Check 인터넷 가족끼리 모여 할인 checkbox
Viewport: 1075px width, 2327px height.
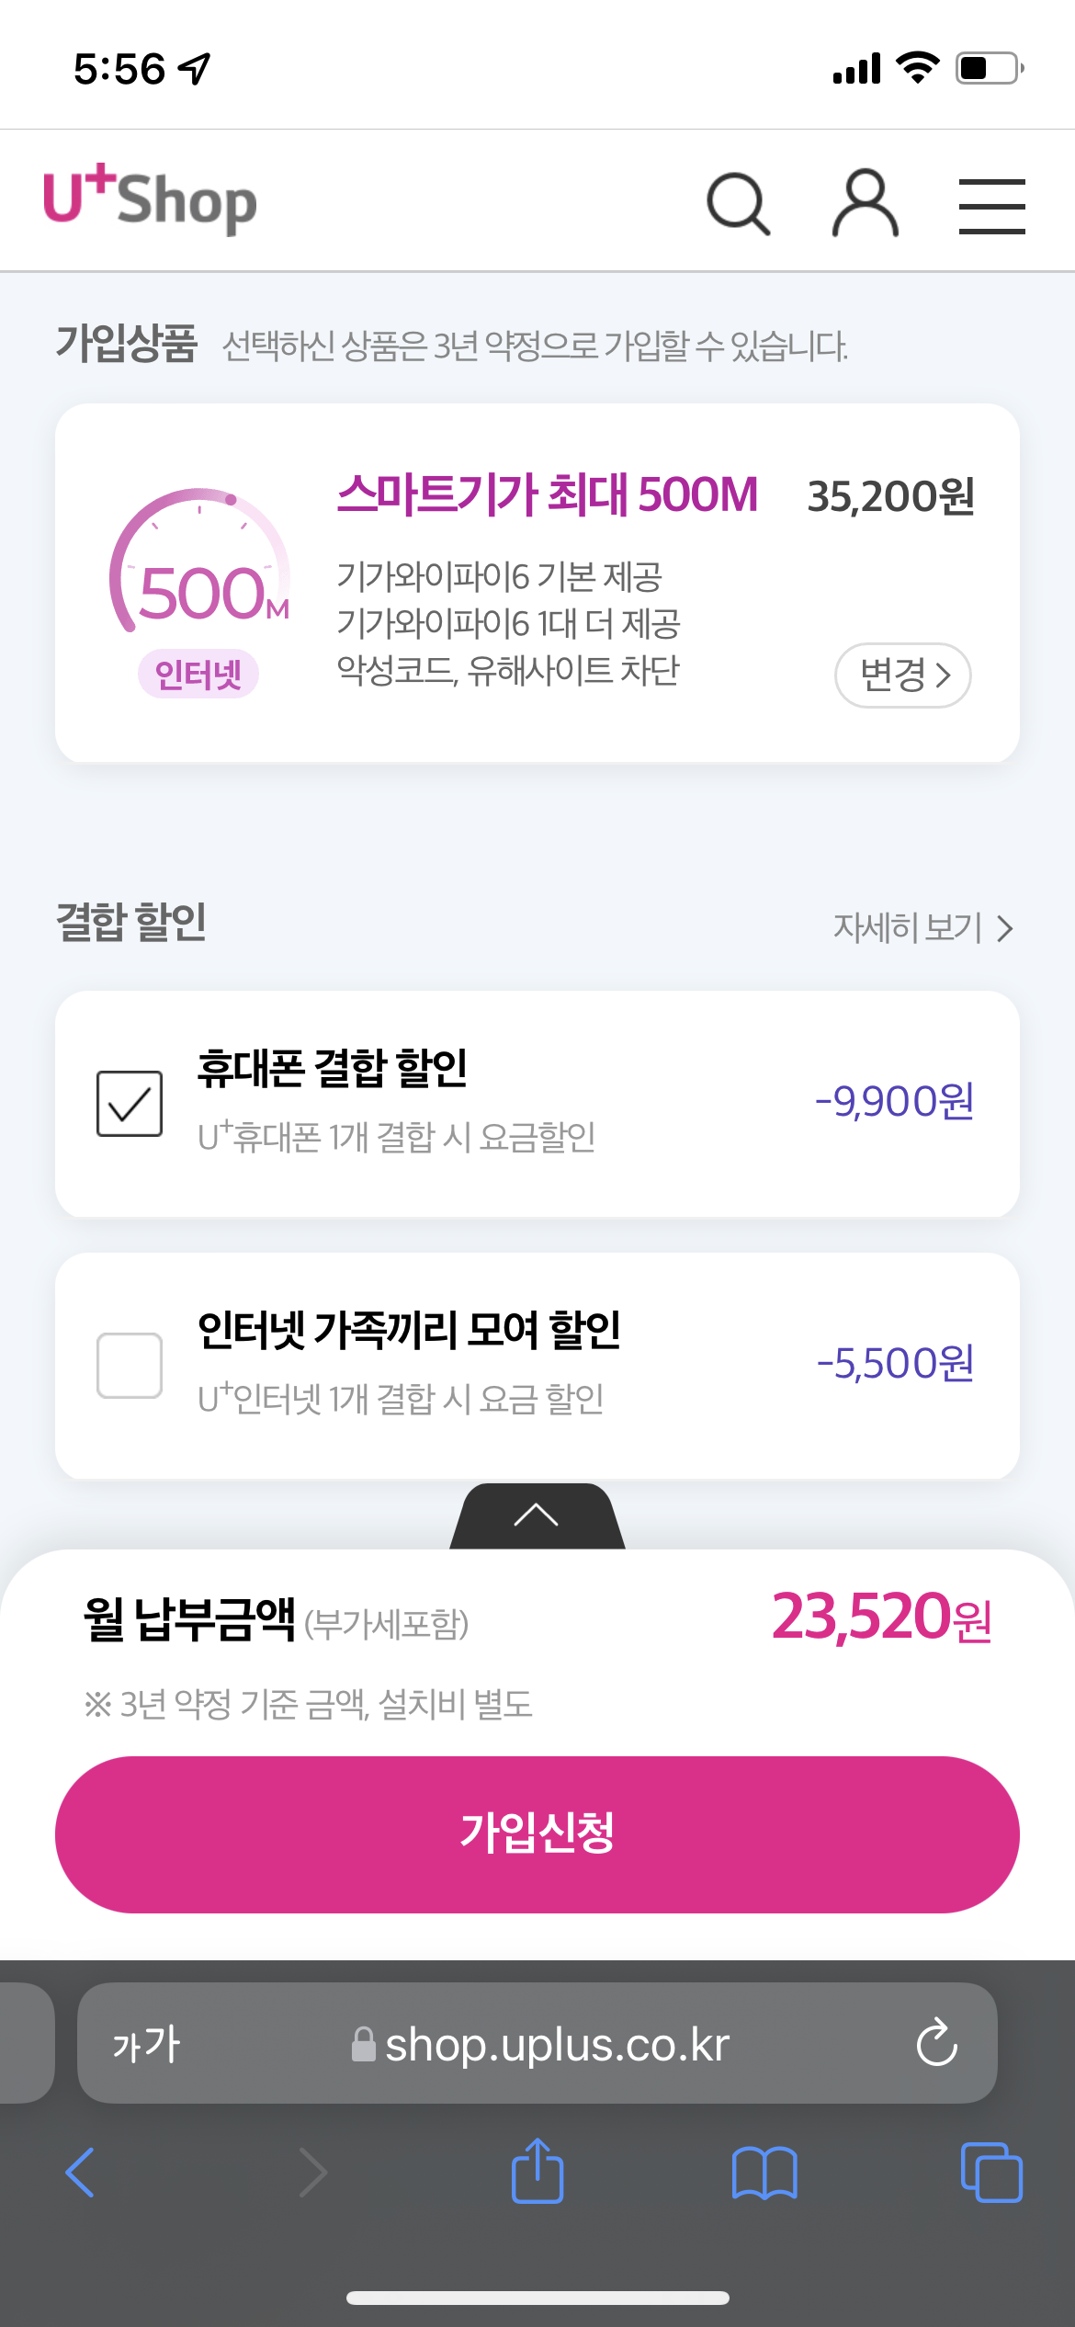pyautogui.click(x=130, y=1365)
